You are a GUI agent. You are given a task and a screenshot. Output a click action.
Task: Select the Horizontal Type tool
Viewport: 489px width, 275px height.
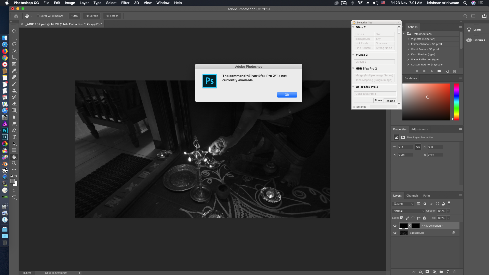pos(14,137)
